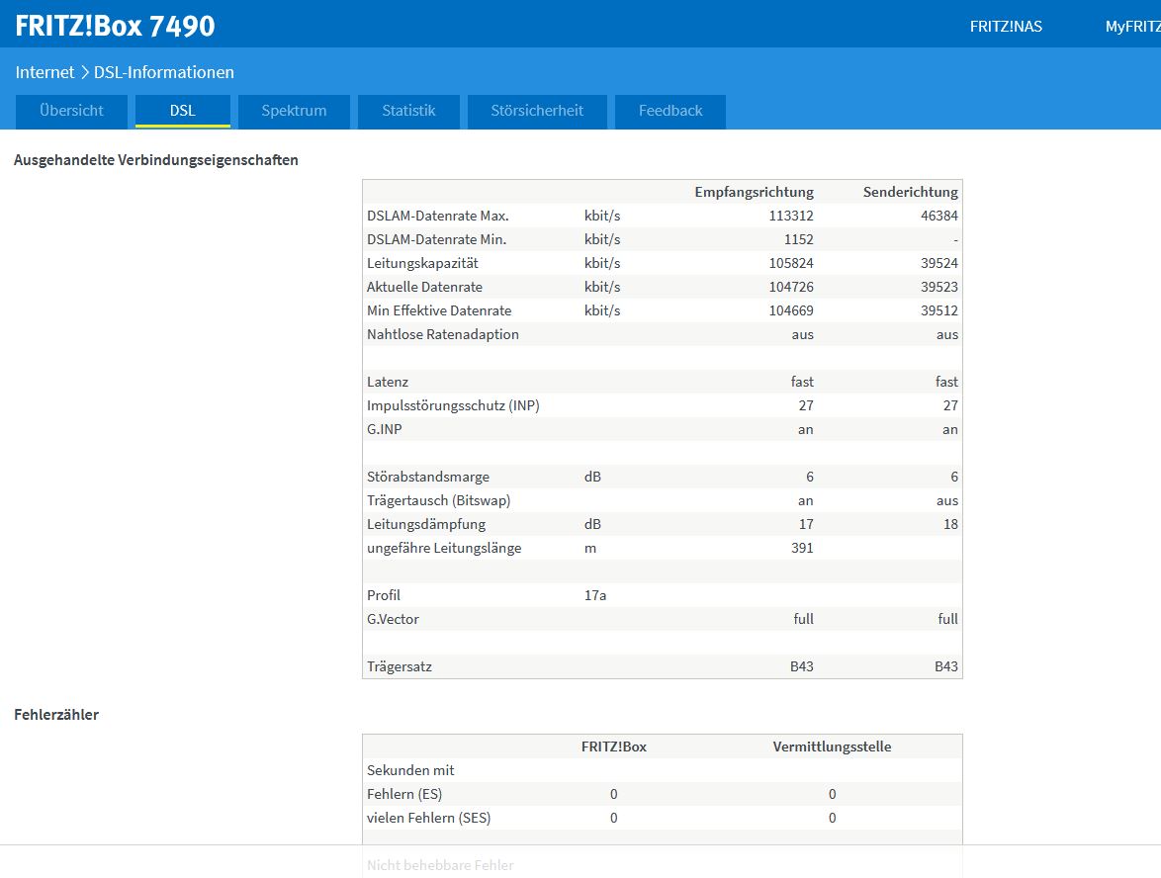This screenshot has width=1161, height=878.
Task: Click the Empfangsrichtung column header
Action: pyautogui.click(x=754, y=192)
